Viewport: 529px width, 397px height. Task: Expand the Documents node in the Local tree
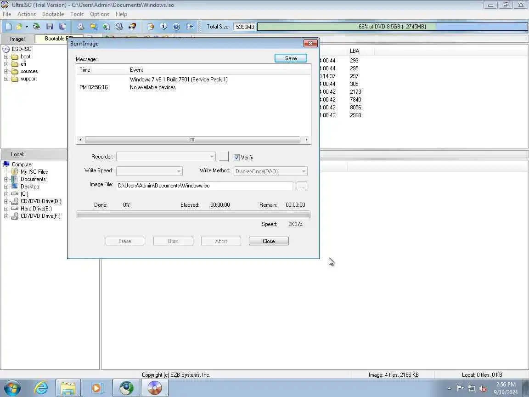pyautogui.click(x=6, y=179)
